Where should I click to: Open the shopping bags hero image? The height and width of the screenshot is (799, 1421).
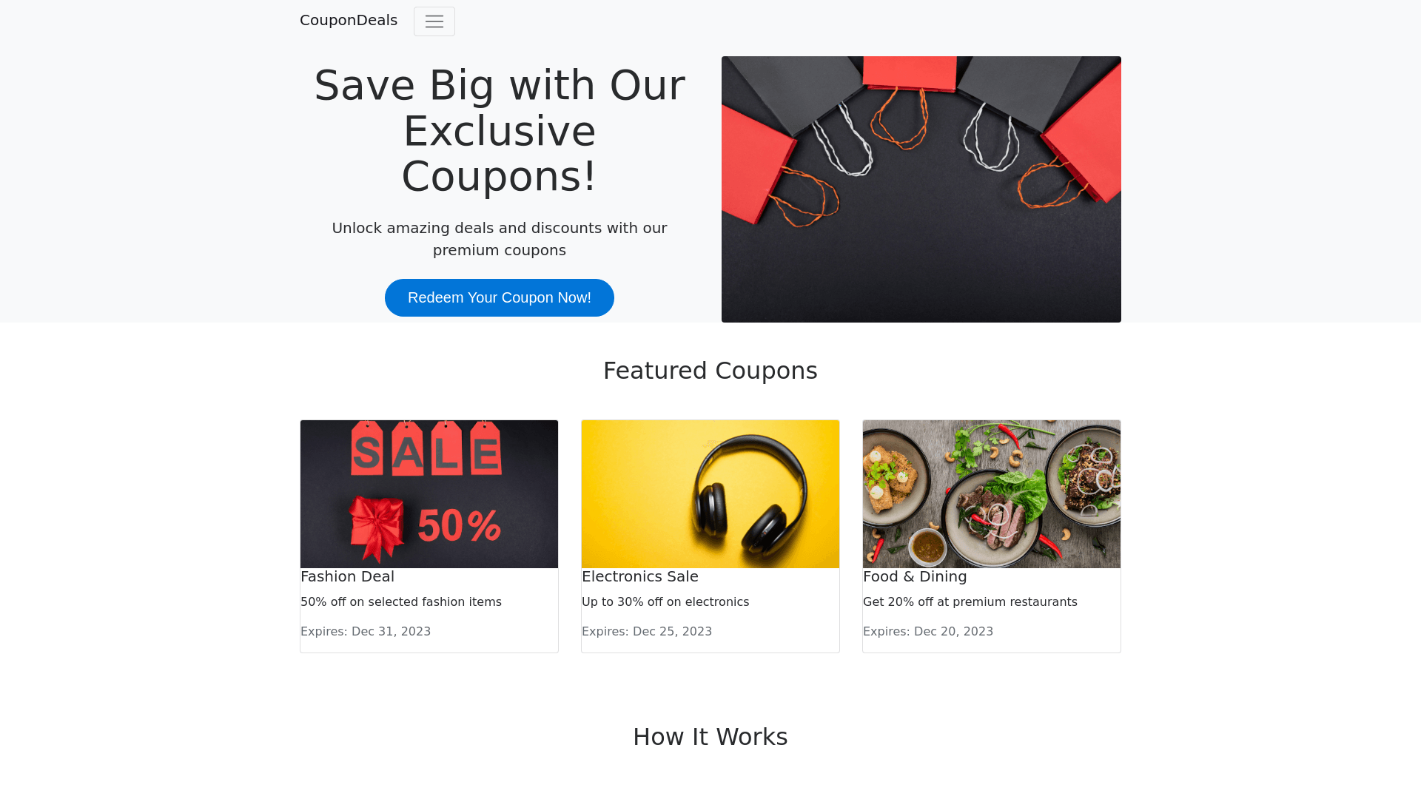pos(921,189)
